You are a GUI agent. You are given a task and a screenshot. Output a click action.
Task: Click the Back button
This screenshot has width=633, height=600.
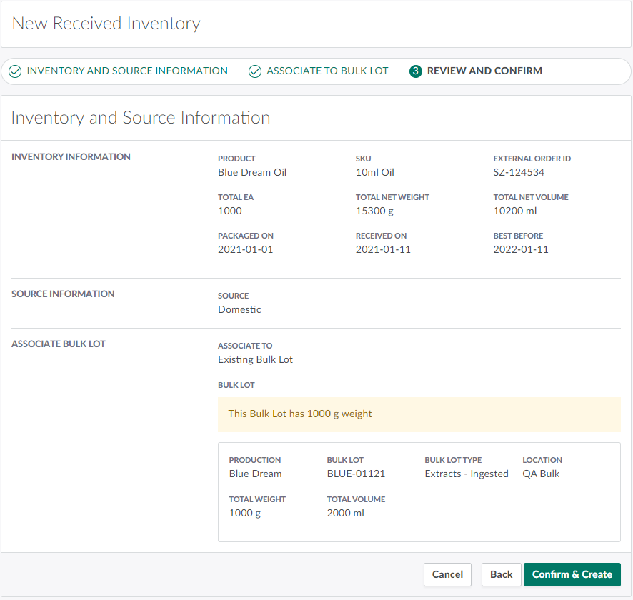(501, 574)
